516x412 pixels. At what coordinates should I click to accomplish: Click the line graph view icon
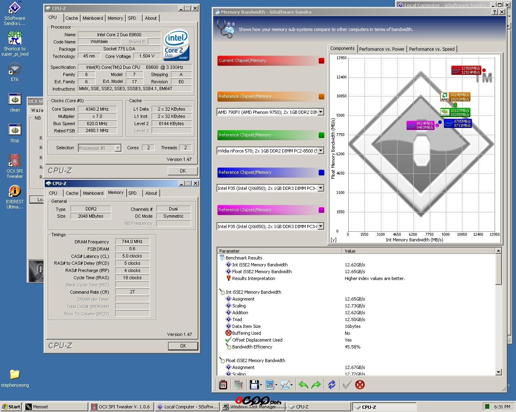(285, 385)
